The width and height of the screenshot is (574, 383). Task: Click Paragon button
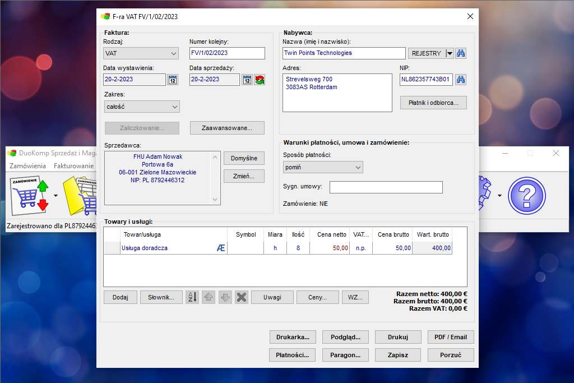(345, 355)
